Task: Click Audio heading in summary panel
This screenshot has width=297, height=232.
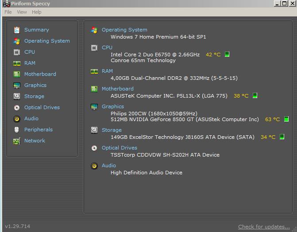Action: pyautogui.click(x=109, y=166)
